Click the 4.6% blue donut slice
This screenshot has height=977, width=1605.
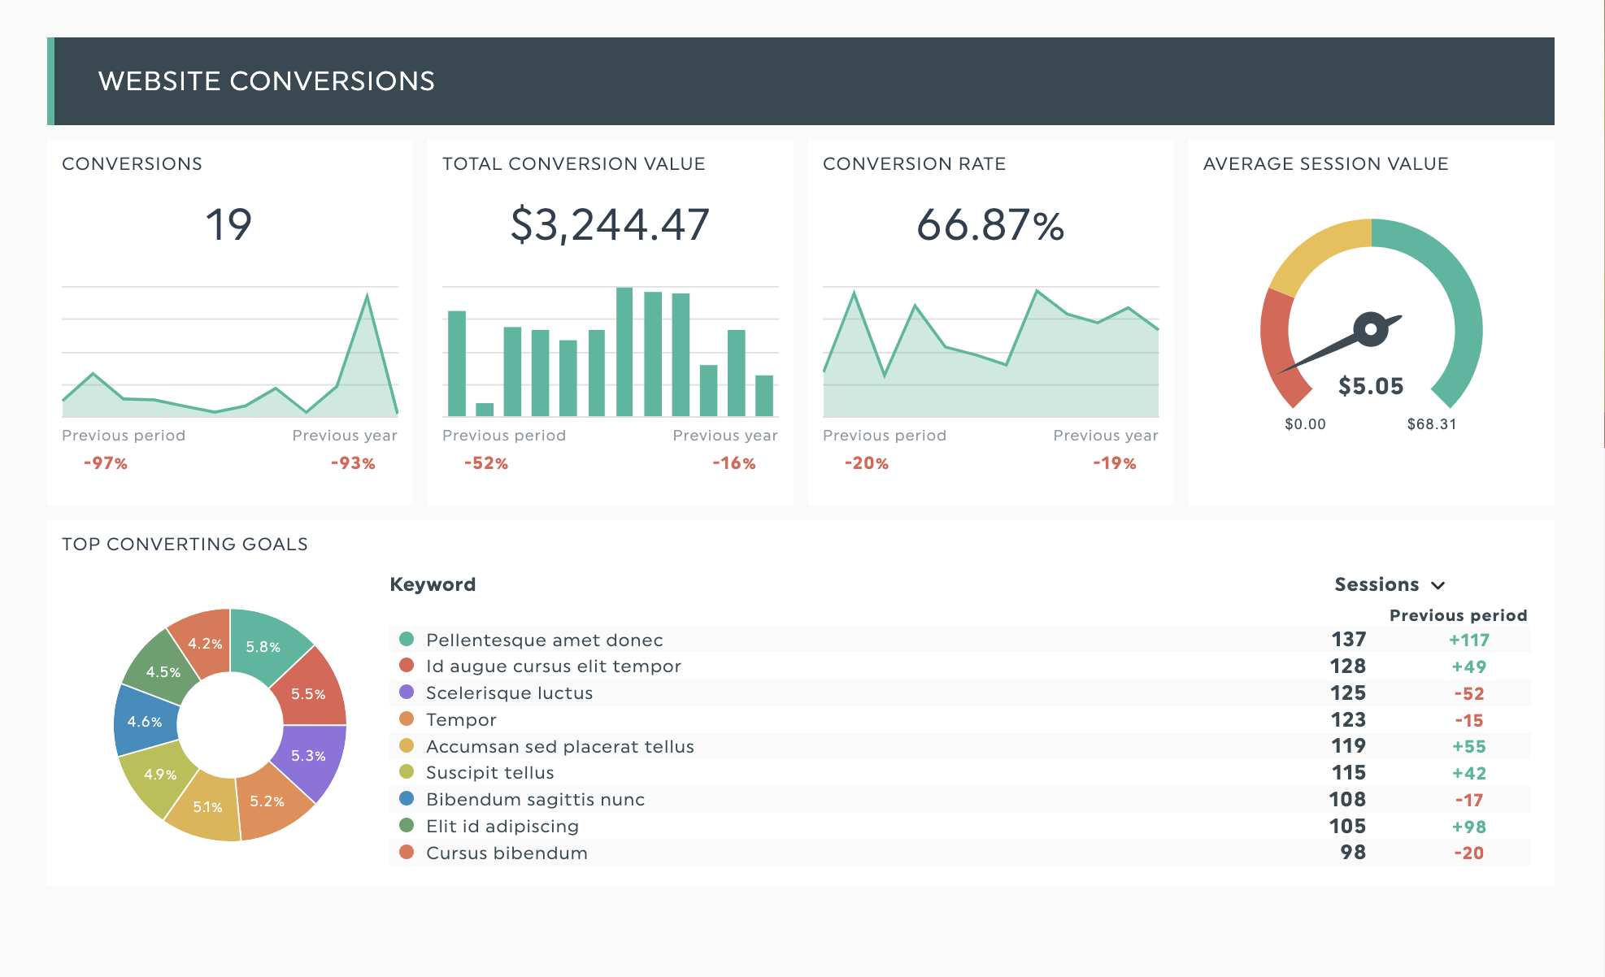(143, 720)
